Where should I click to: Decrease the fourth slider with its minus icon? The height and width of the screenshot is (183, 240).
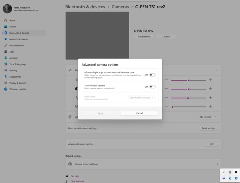click(x=166, y=106)
